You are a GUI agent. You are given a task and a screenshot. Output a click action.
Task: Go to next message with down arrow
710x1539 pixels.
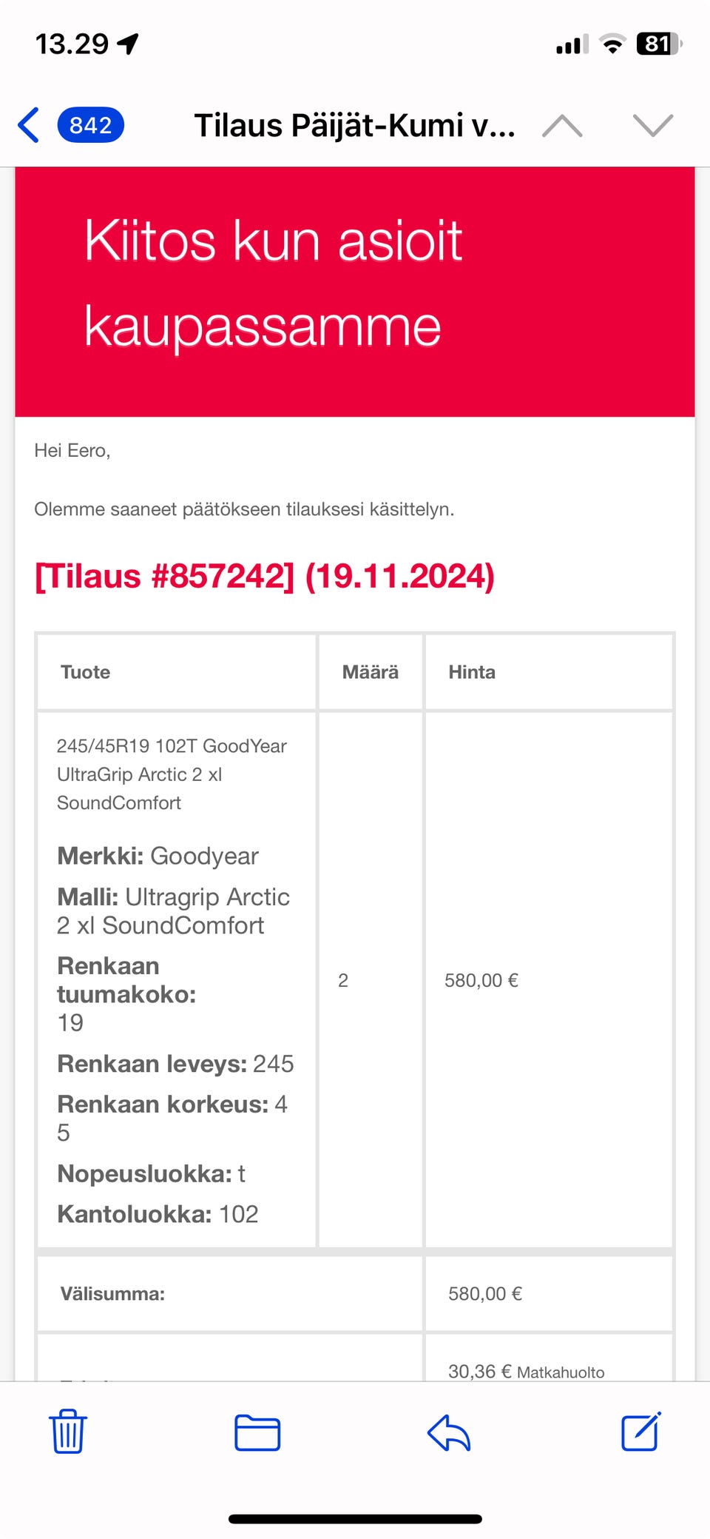653,126
